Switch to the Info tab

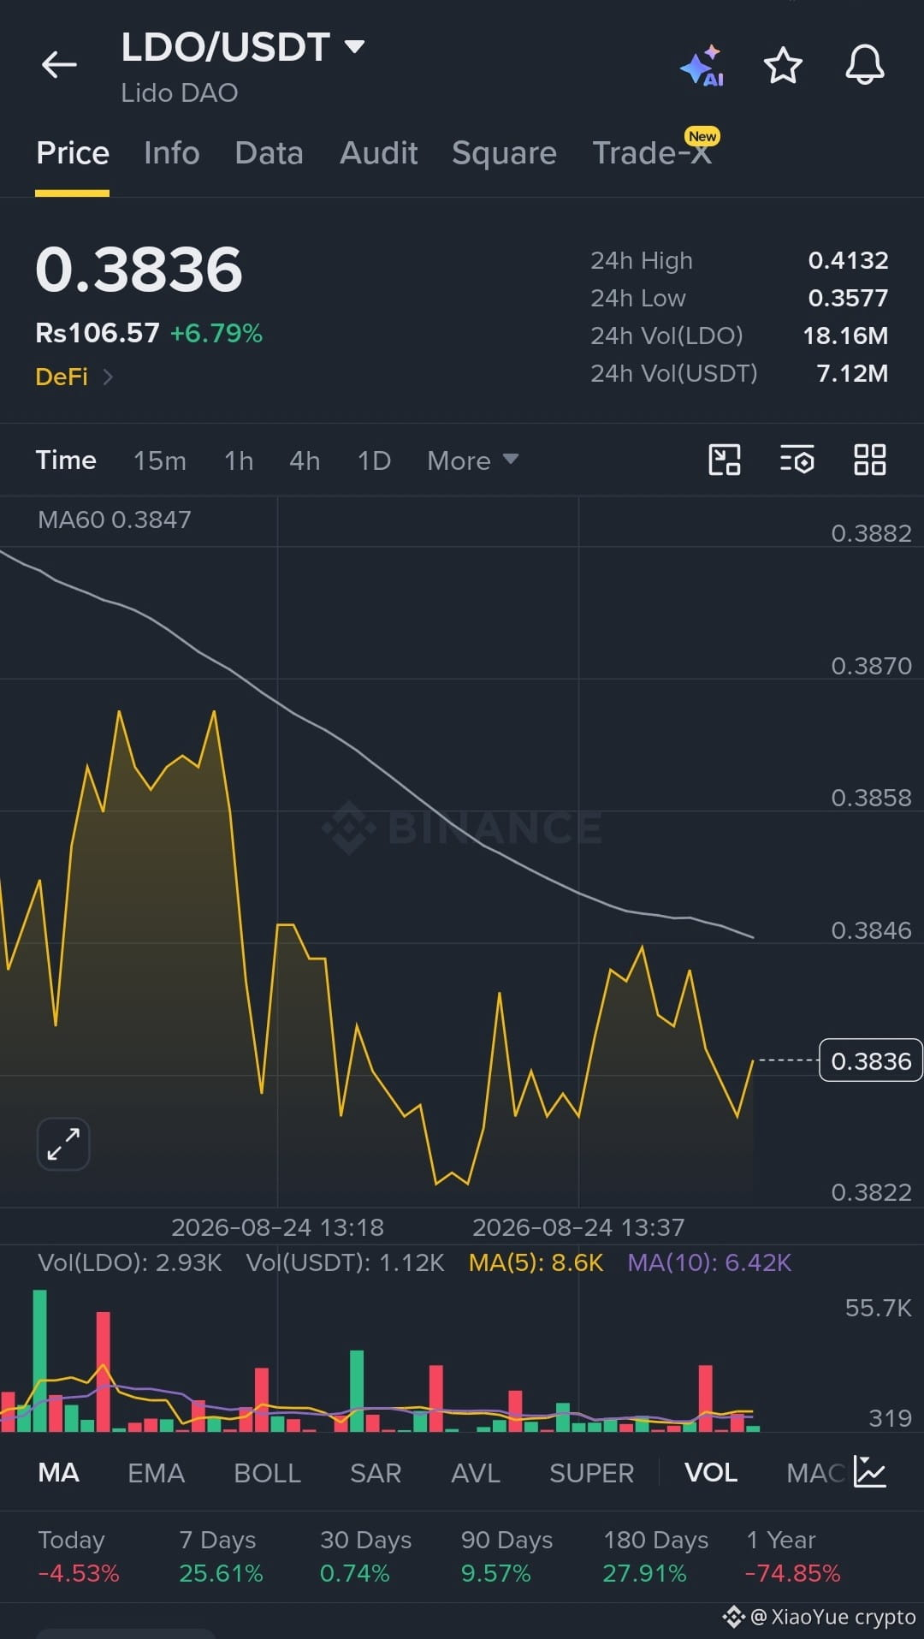point(172,153)
